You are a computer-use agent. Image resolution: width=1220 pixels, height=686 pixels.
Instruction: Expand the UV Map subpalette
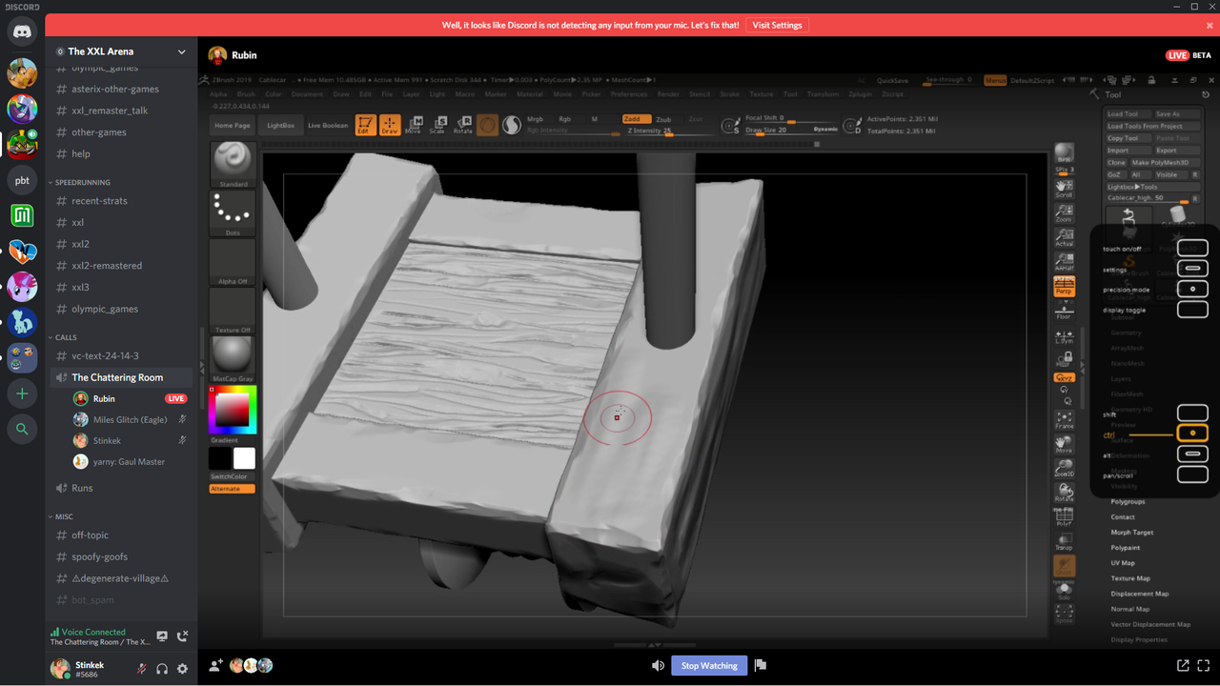(x=1123, y=563)
